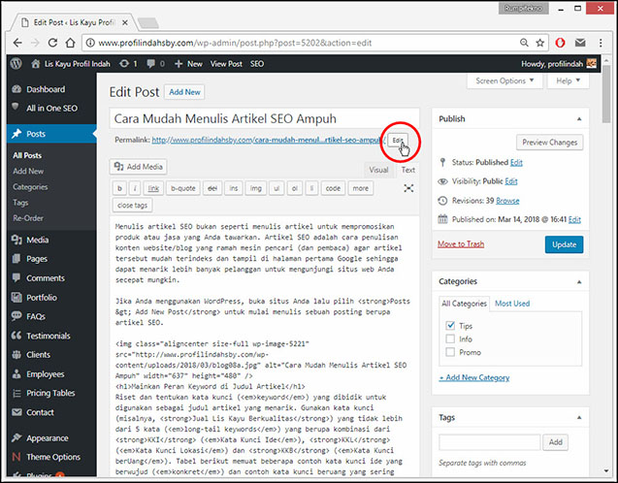The width and height of the screenshot is (618, 483).
Task: Open the Comments sidebar section
Action: (51, 278)
